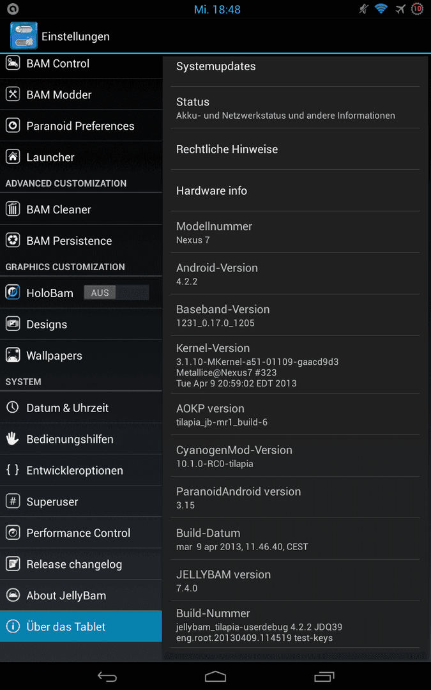Image resolution: width=431 pixels, height=690 pixels.
Task: Open Entwickleroptionen entry
Action: tap(81, 470)
